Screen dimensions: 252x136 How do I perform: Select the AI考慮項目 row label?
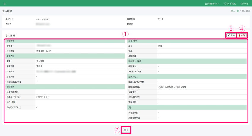pyautogui.click(x=134, y=112)
